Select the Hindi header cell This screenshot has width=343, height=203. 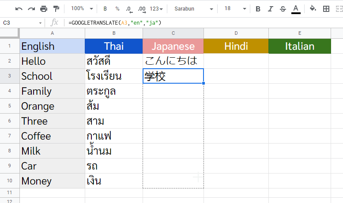pyautogui.click(x=236, y=46)
